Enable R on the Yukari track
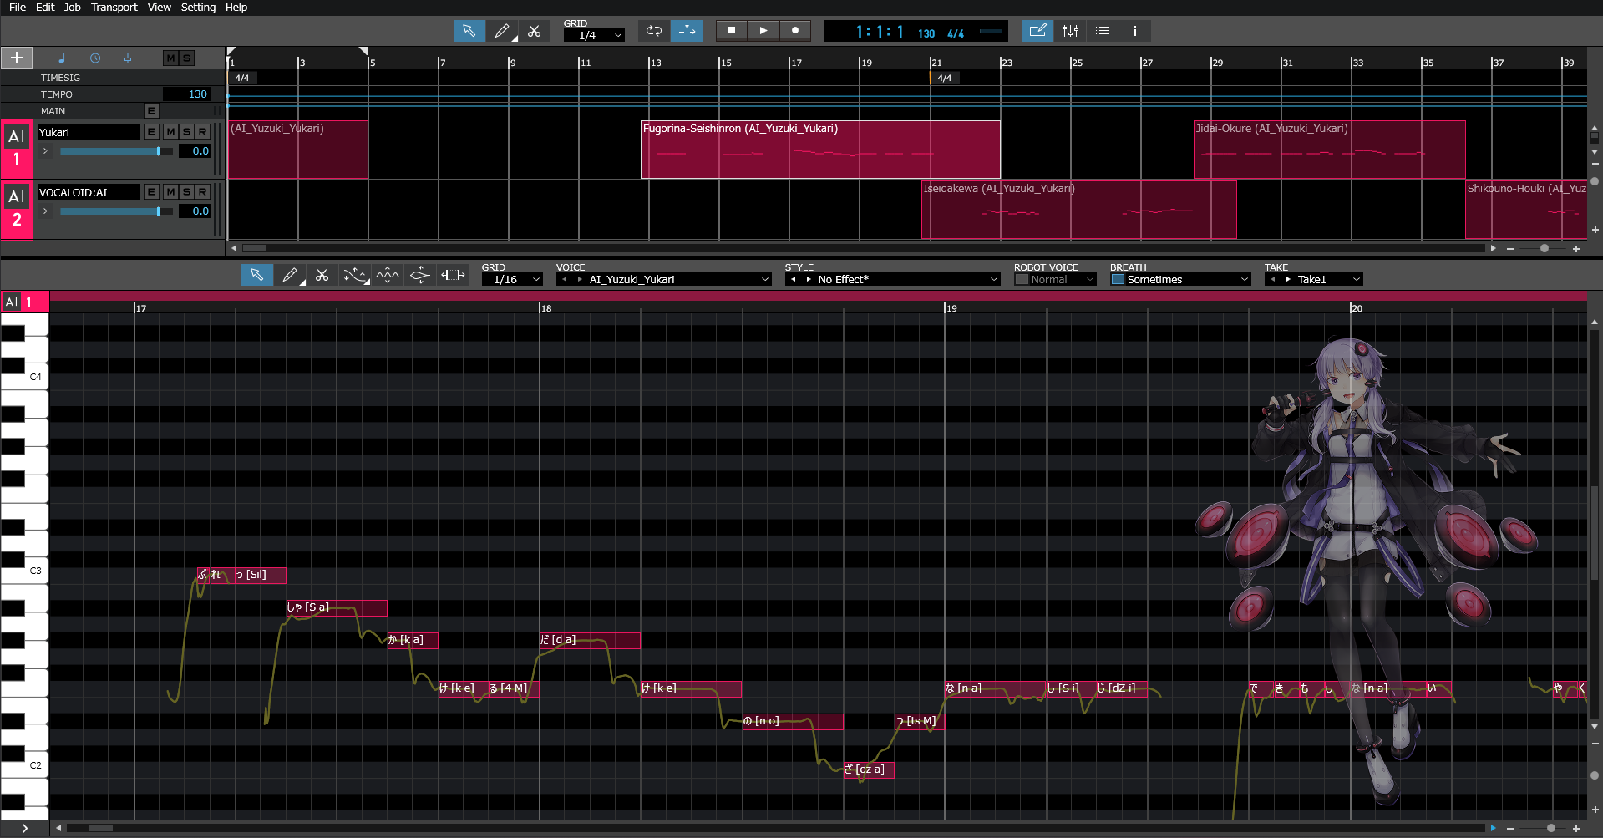Viewport: 1603px width, 838px height. (202, 132)
